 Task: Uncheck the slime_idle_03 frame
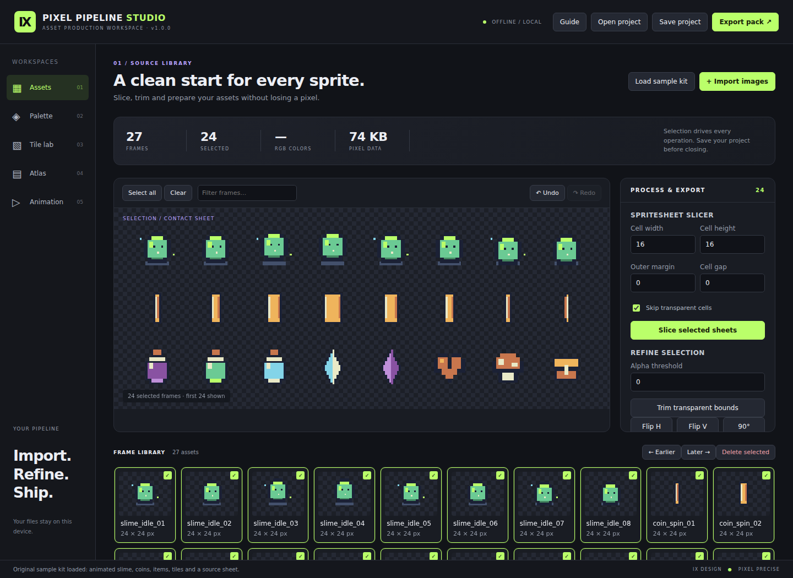coord(300,475)
